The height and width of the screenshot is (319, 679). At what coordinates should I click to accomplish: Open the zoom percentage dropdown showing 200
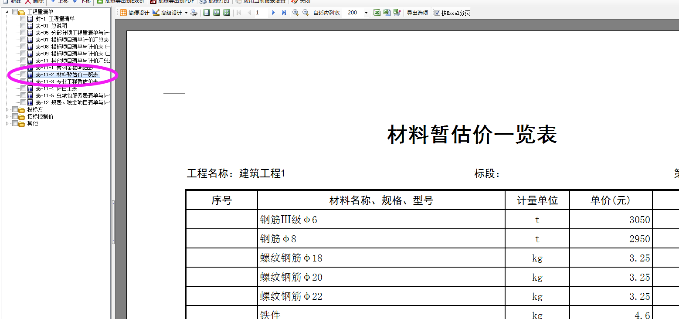tap(366, 13)
